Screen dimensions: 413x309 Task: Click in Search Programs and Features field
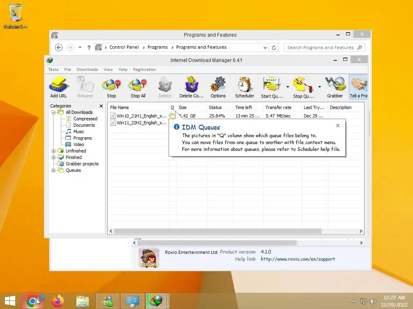(x=325, y=47)
